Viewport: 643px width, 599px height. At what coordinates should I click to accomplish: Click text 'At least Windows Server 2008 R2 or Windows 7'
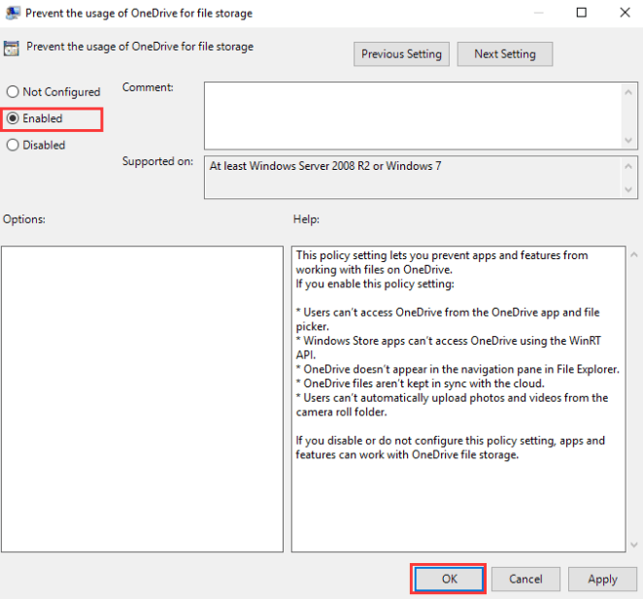pos(325,166)
